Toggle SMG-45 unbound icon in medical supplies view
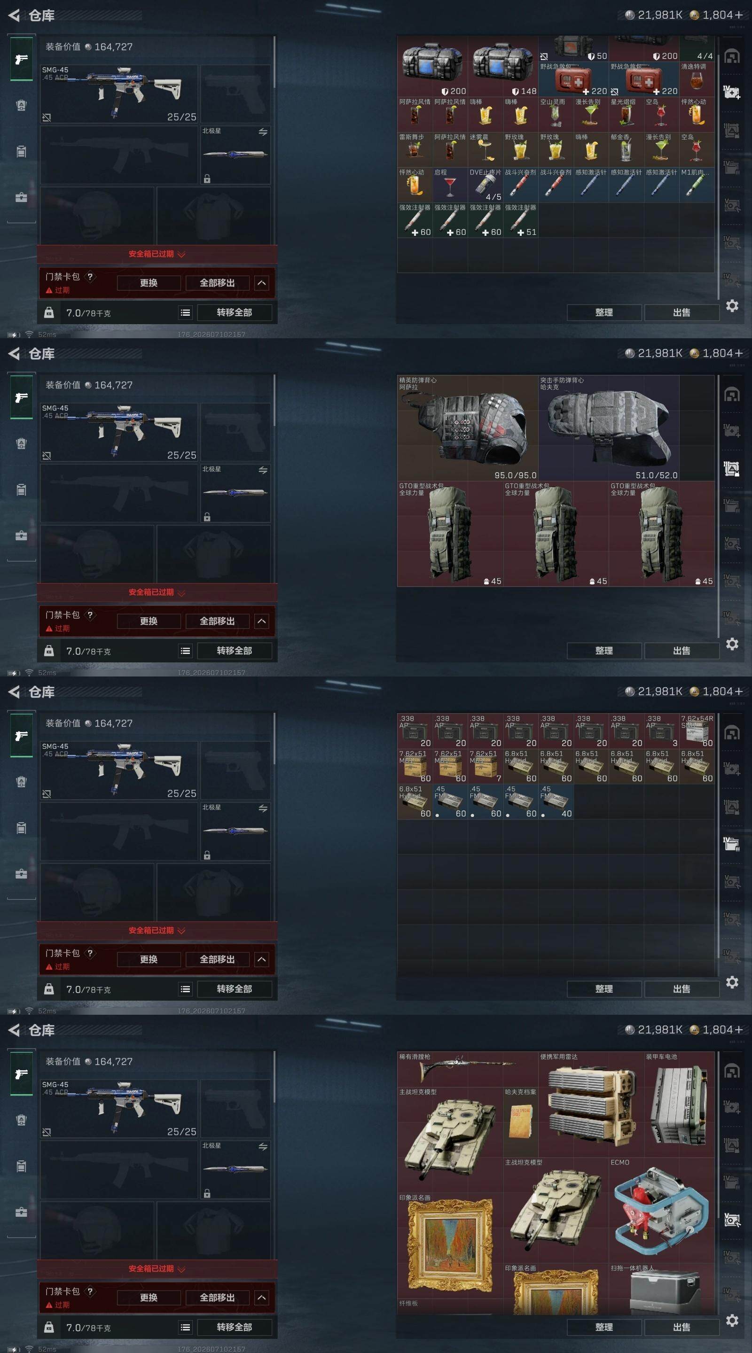Screen dimensions: 752x1353 point(47,117)
